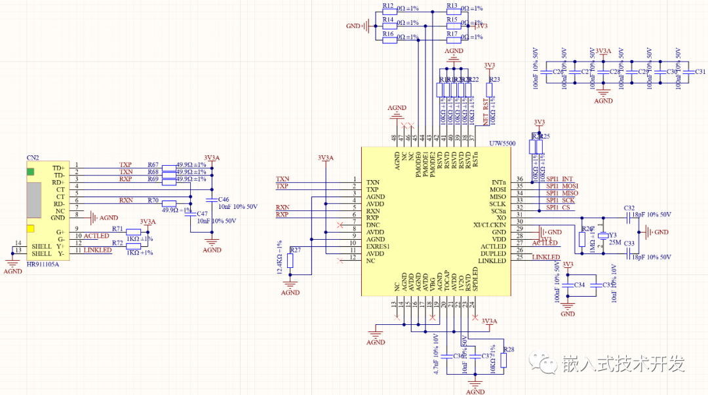Select resistor R28 10KΩ symbol
The width and height of the screenshot is (708, 395).
505,359
